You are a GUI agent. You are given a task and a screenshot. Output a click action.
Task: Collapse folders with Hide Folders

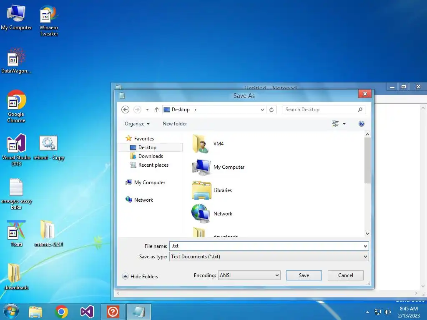[140, 277]
